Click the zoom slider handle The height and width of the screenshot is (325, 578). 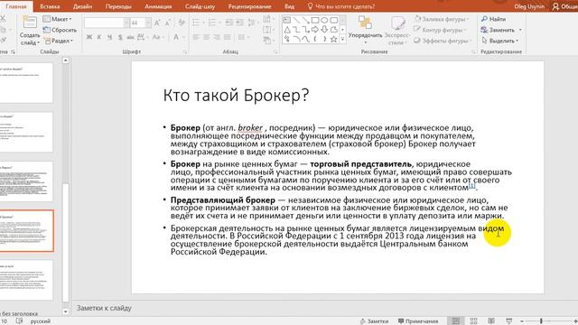541,321
